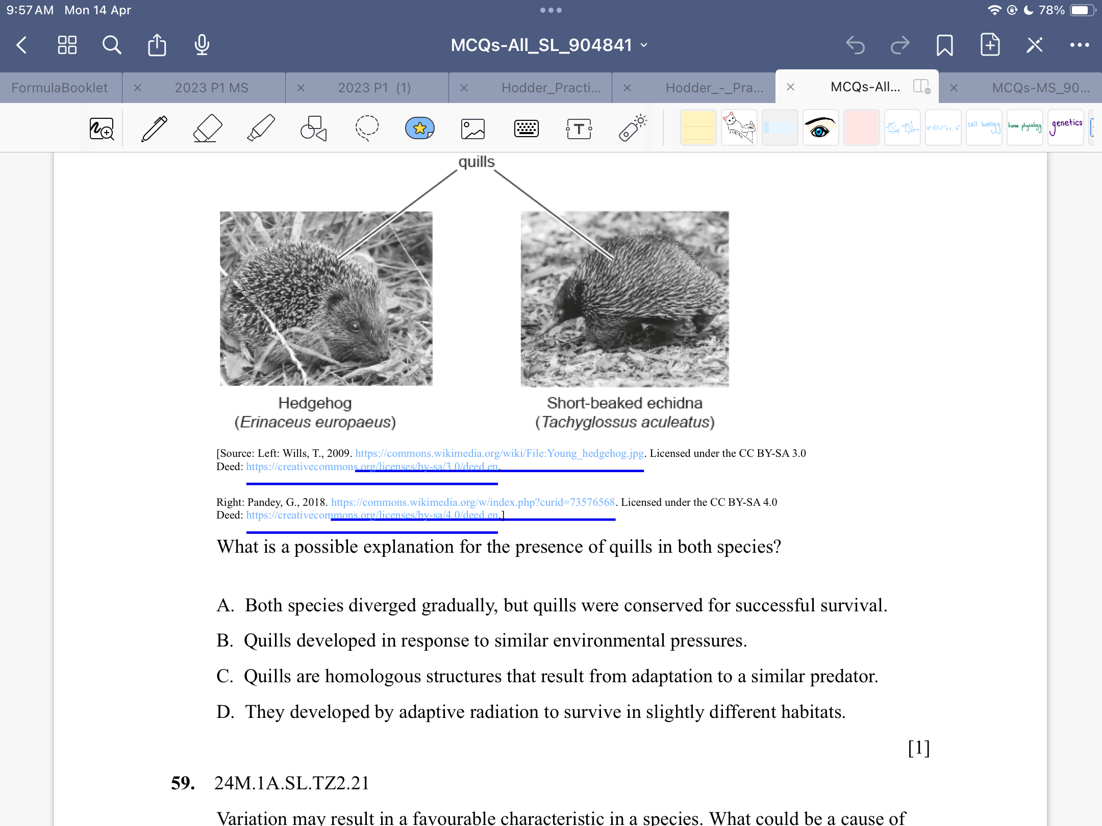Close the 2023 P1 MS tab

coord(137,88)
